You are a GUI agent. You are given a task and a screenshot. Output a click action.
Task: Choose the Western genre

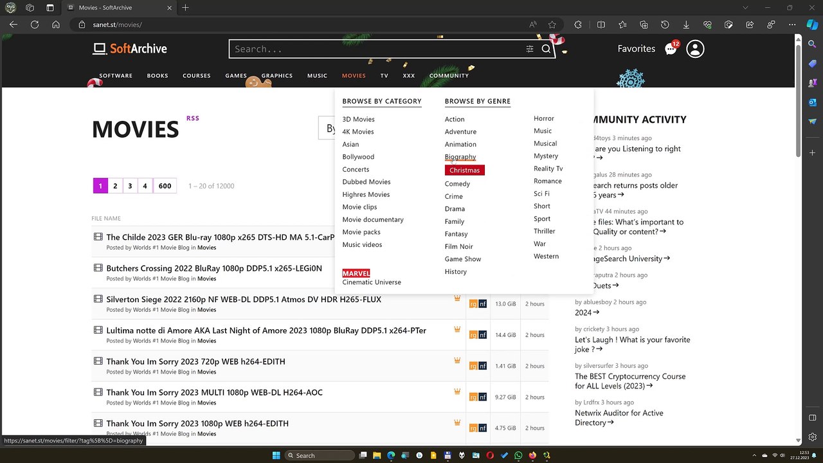point(546,256)
